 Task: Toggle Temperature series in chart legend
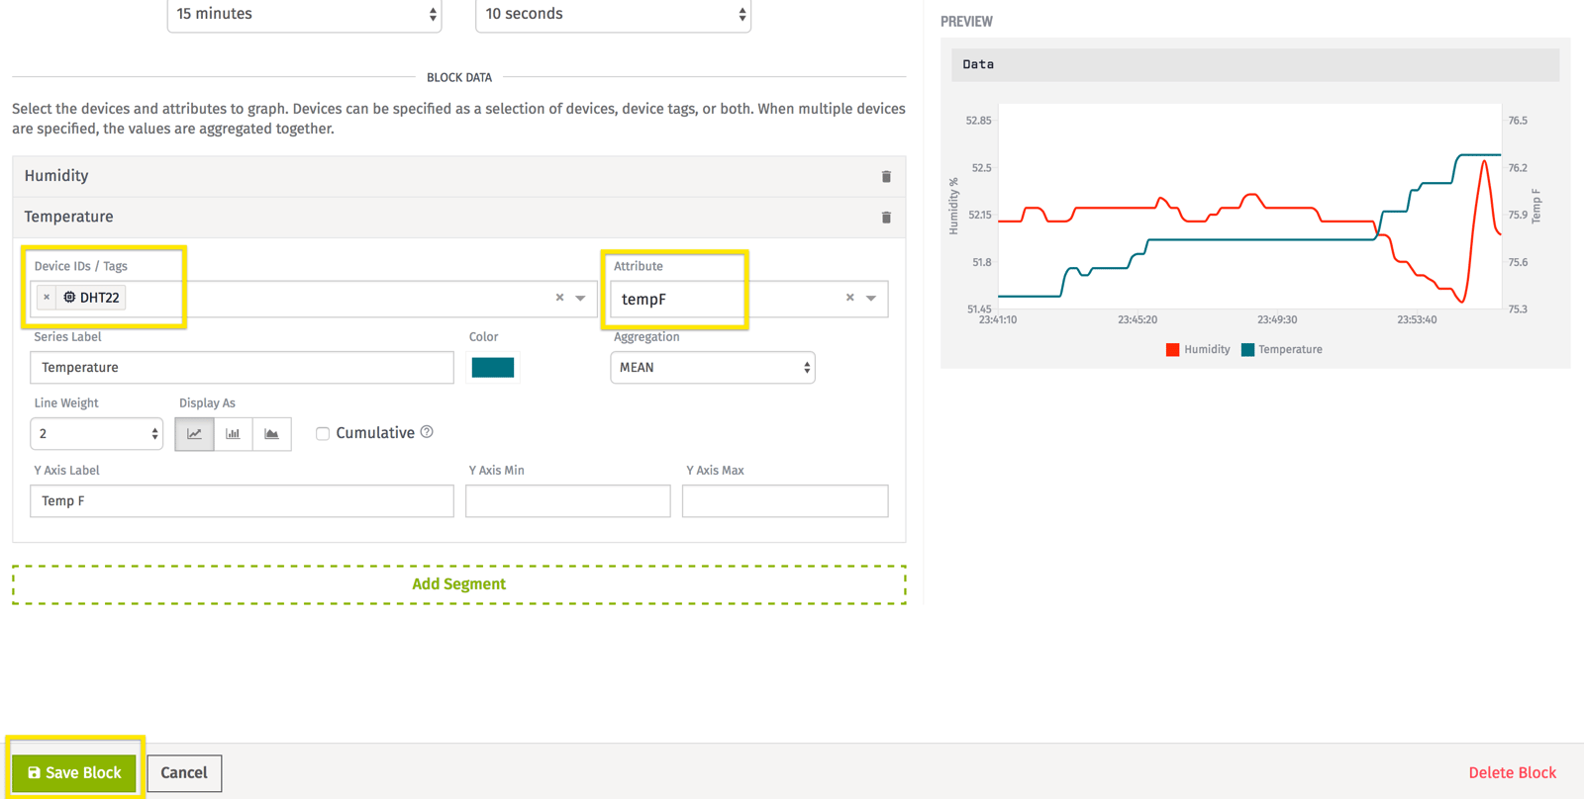click(1281, 350)
